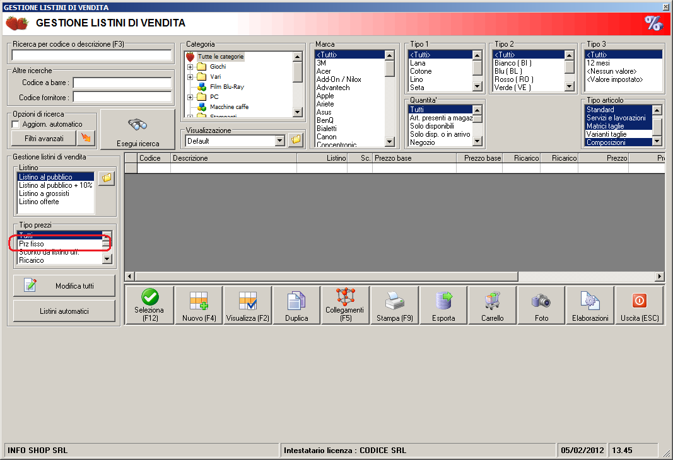673x460 pixels.
Task: Click the Categoria tree down arrow
Action: pyautogui.click(x=297, y=112)
